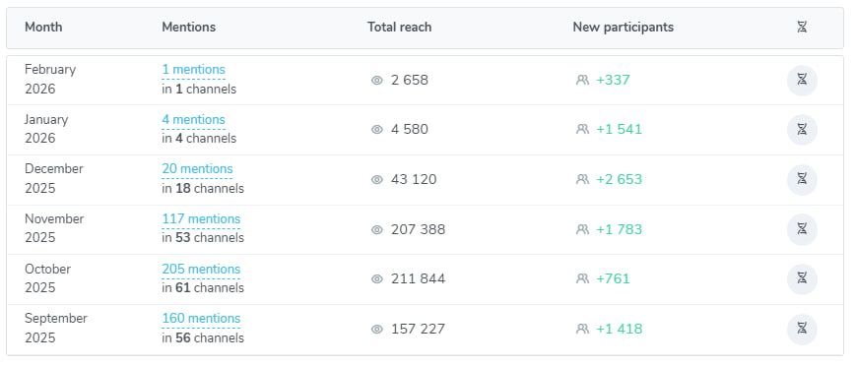Click the 'in 56 channels' text
The image size is (854, 366).
[x=203, y=338]
